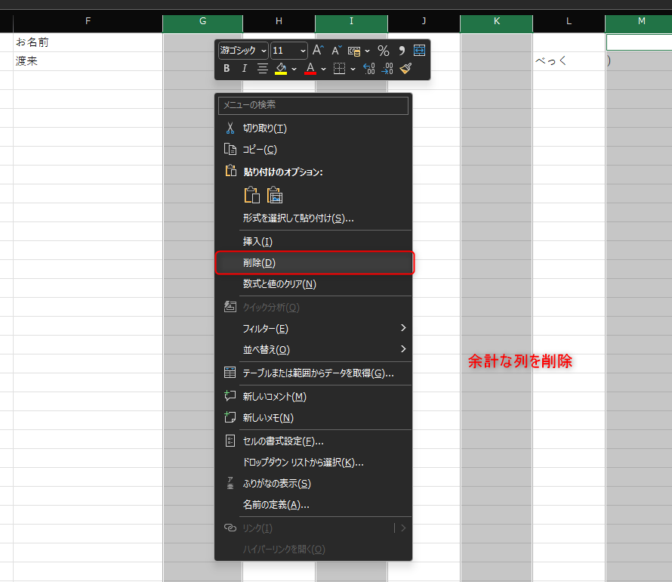This screenshot has height=582, width=672.
Task: Toggle merge and center cells
Action: (420, 51)
